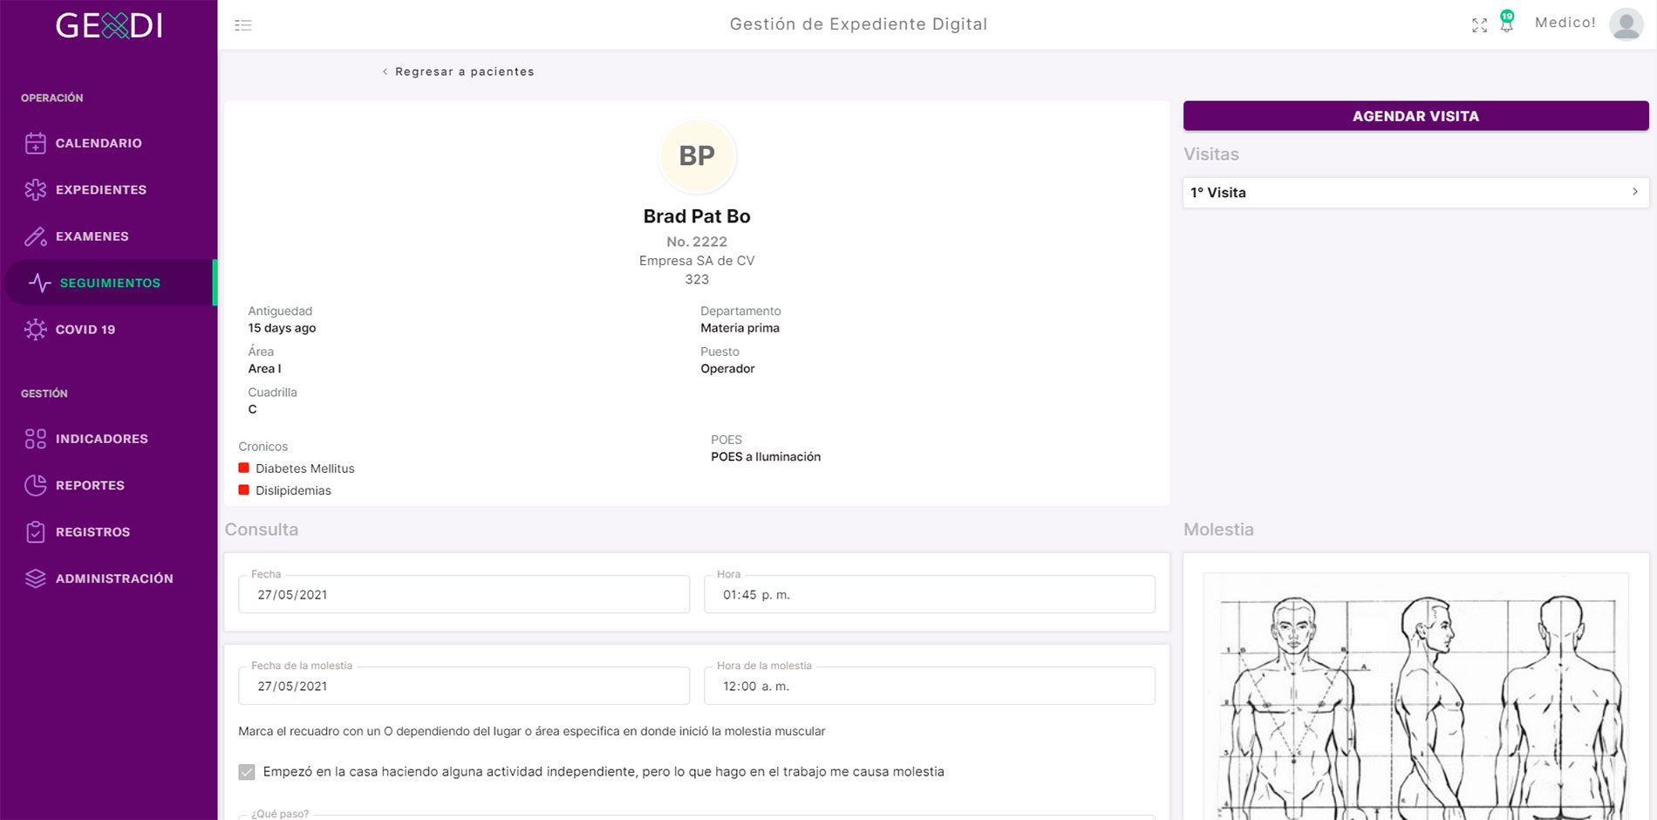Click the Administración layers icon
The height and width of the screenshot is (820, 1657).
(36, 578)
